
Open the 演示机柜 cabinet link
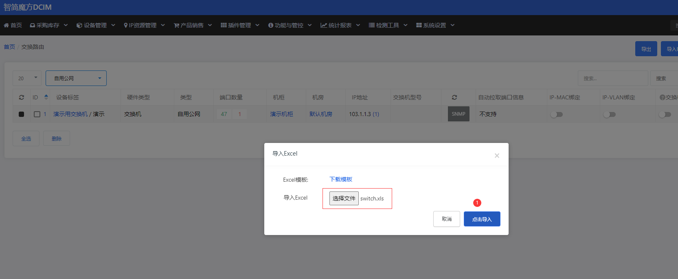coord(282,114)
